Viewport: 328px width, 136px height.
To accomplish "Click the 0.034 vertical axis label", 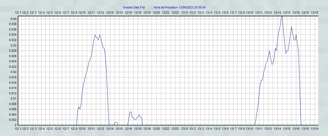I will point(12,35).
